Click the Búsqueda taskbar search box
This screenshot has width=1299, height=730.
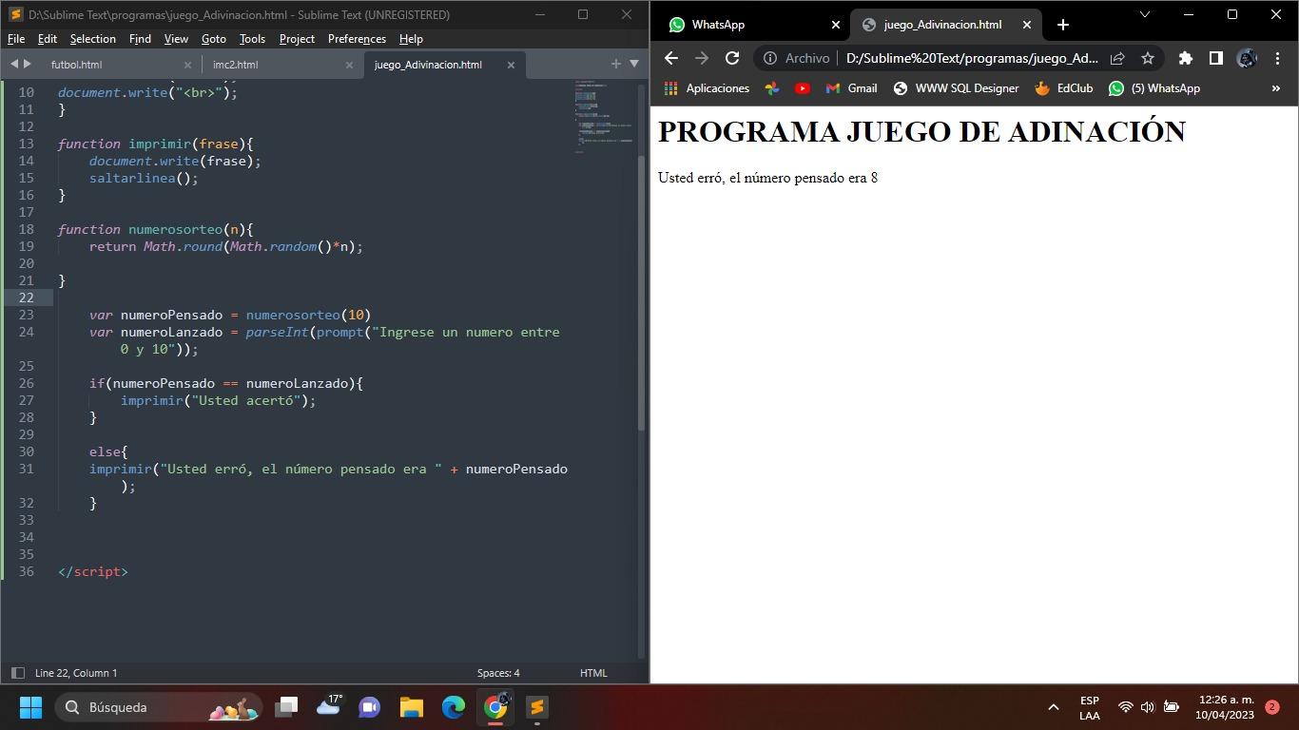click(x=157, y=707)
